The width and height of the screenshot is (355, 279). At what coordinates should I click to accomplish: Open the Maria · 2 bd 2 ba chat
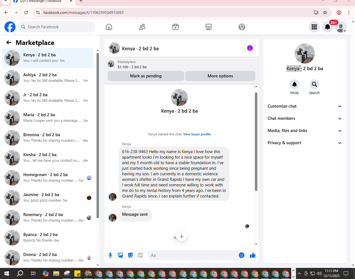pyautogui.click(x=48, y=118)
